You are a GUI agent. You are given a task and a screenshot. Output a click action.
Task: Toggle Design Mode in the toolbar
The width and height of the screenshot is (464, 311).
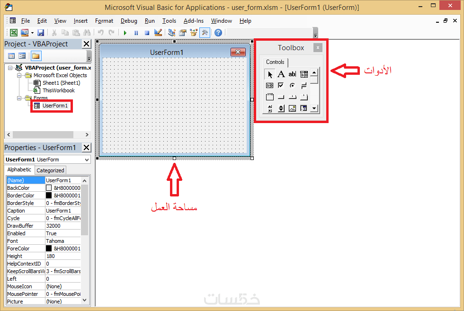[x=158, y=33]
